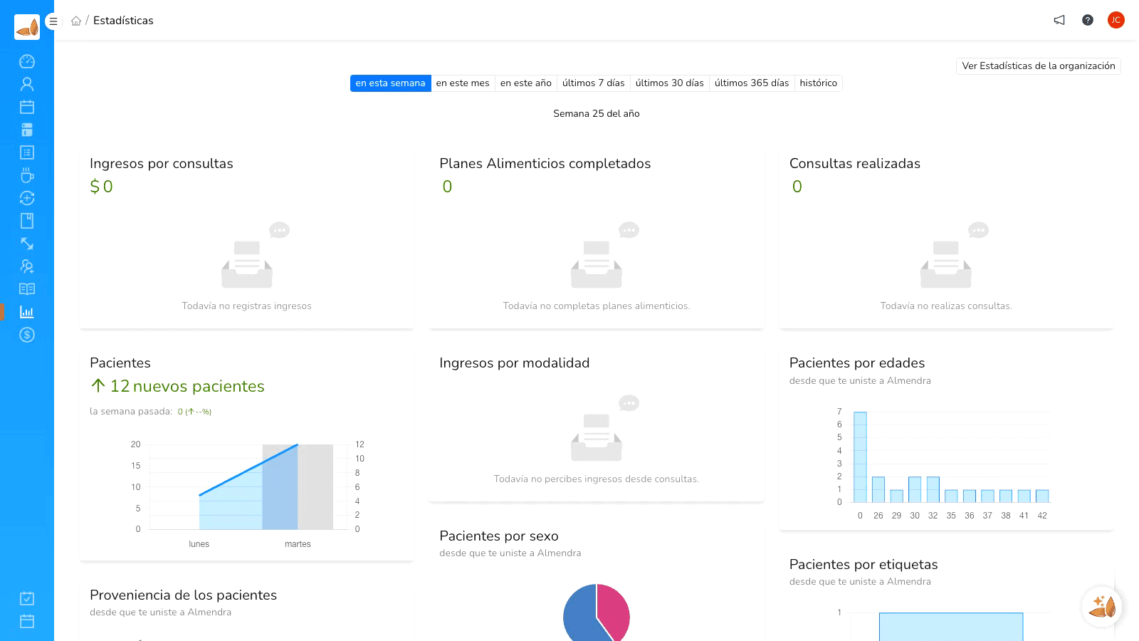Open the dollar coin icon in sidebar

pos(27,335)
